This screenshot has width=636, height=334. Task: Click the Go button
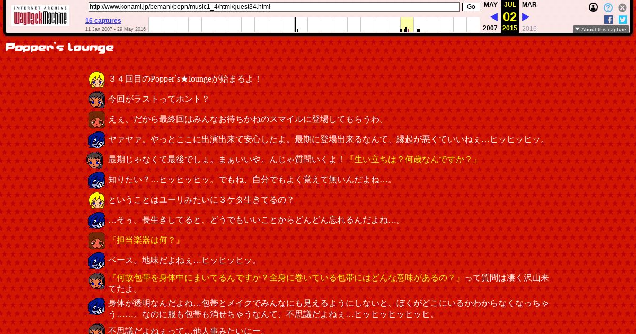click(471, 7)
